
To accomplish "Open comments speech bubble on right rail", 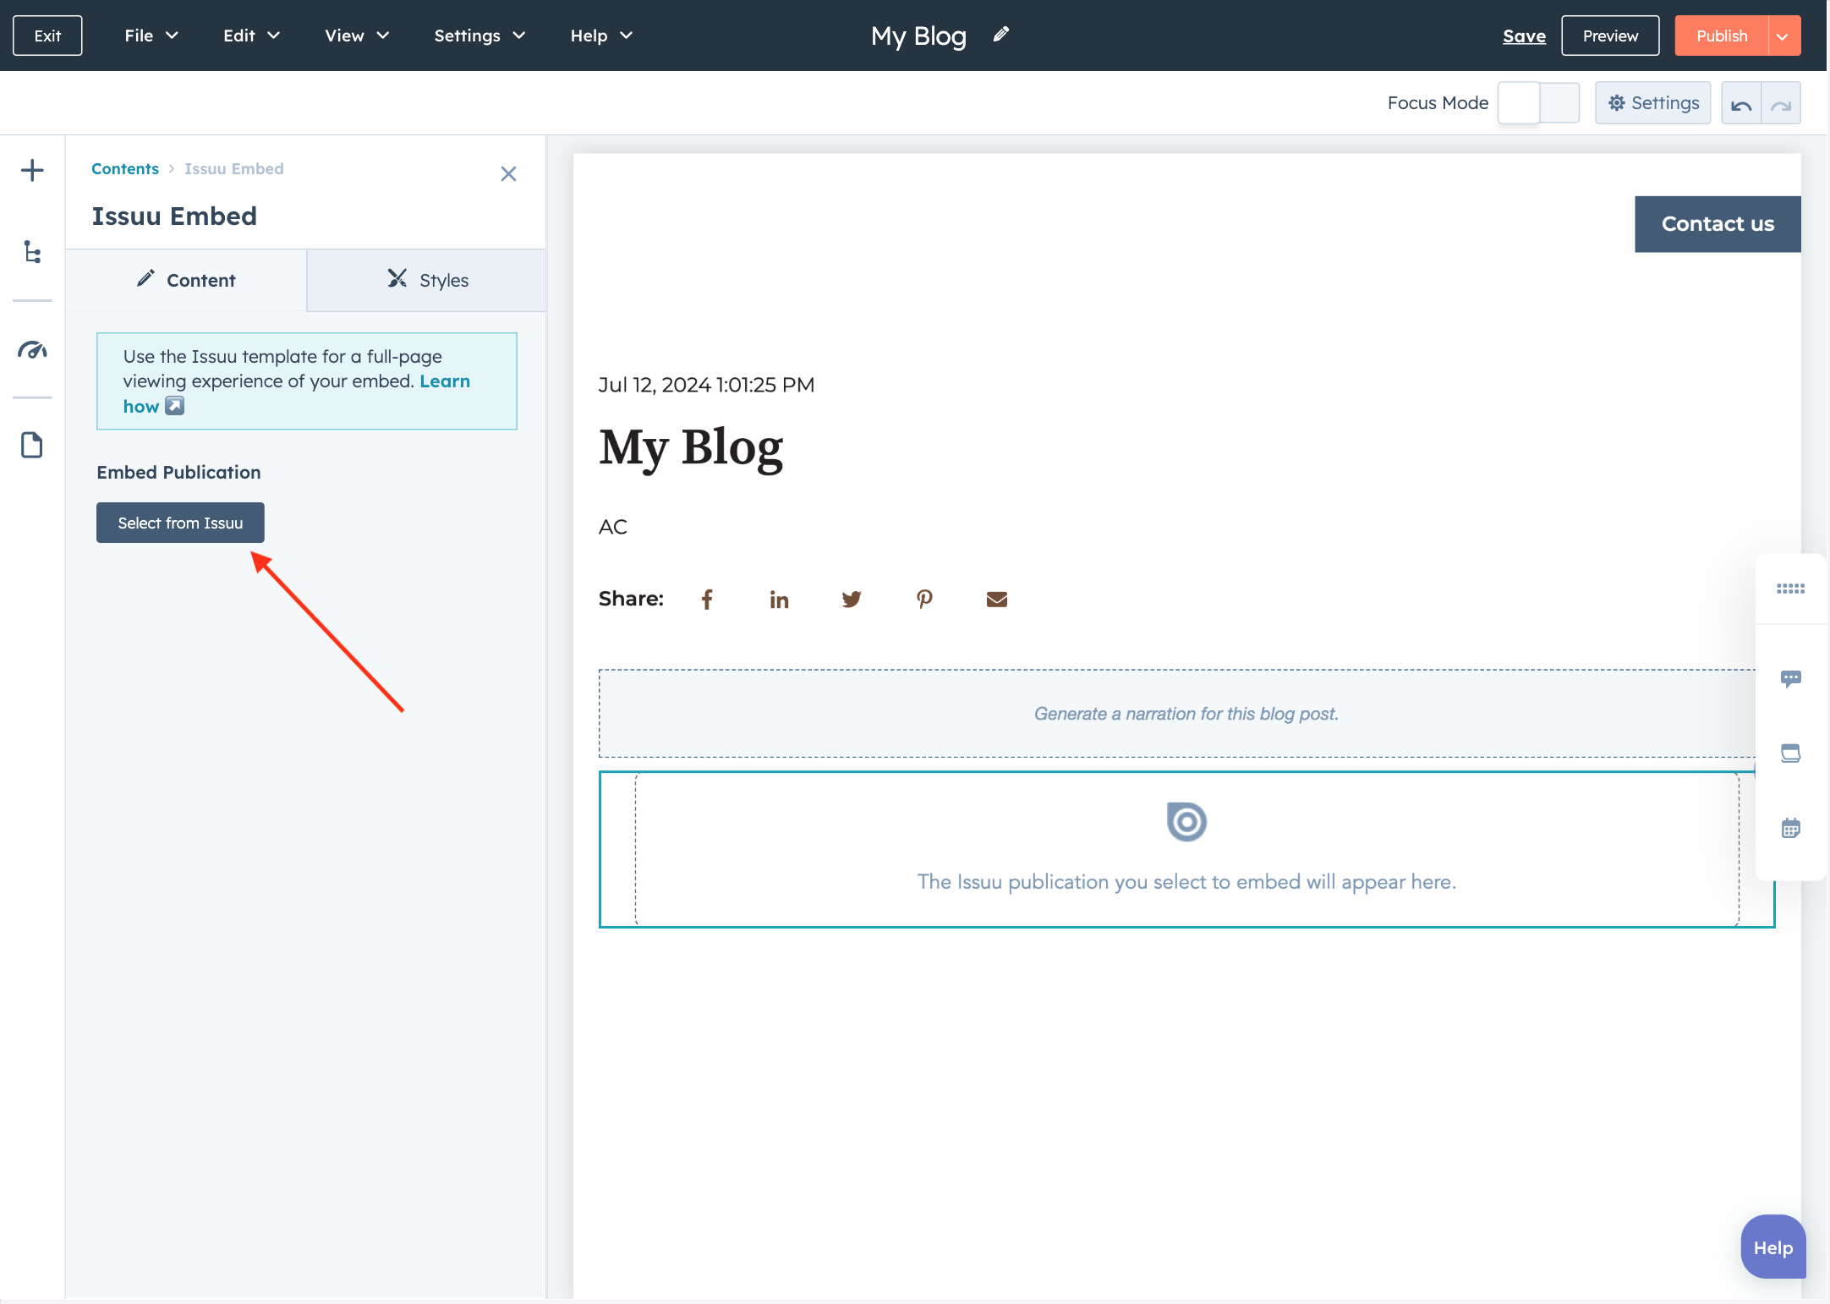I will pos(1791,679).
